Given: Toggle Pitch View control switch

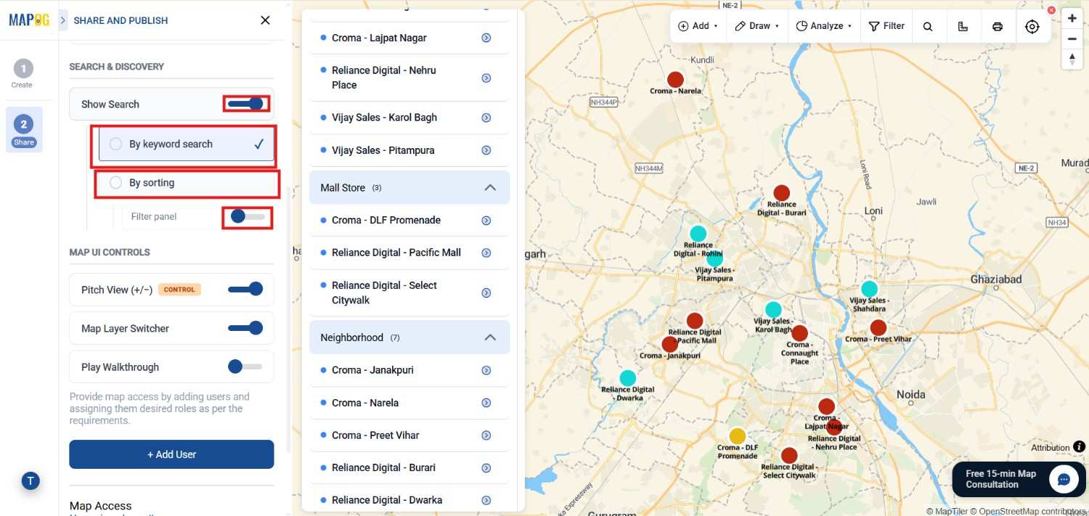Looking at the screenshot, I should [245, 289].
